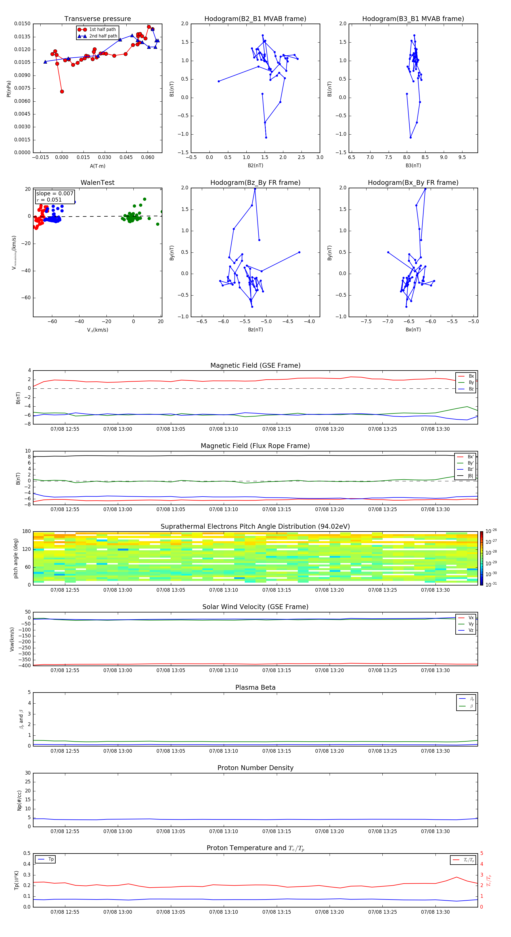Screen dimensions: 511x937
Task: Click the 'Plasma Beta' plot title
Action: [255, 688]
